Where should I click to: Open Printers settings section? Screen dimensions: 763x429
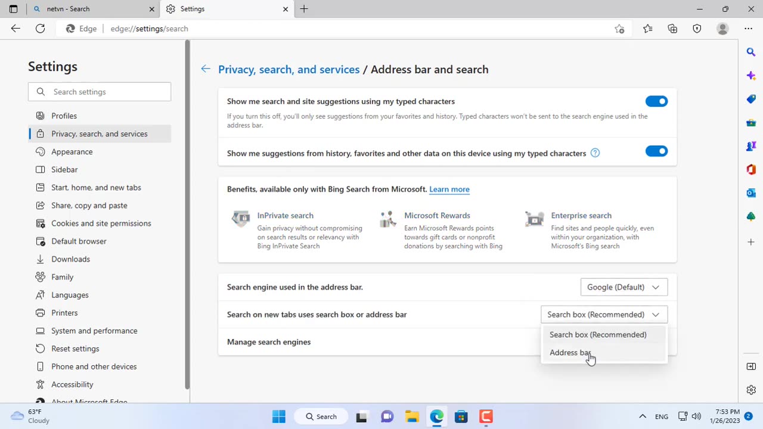[x=100, y=312]
